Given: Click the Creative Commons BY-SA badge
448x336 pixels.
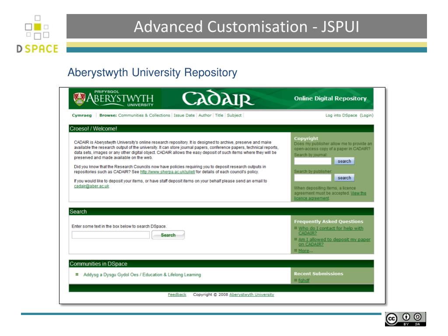Looking at the screenshot, I should click(406, 319).
